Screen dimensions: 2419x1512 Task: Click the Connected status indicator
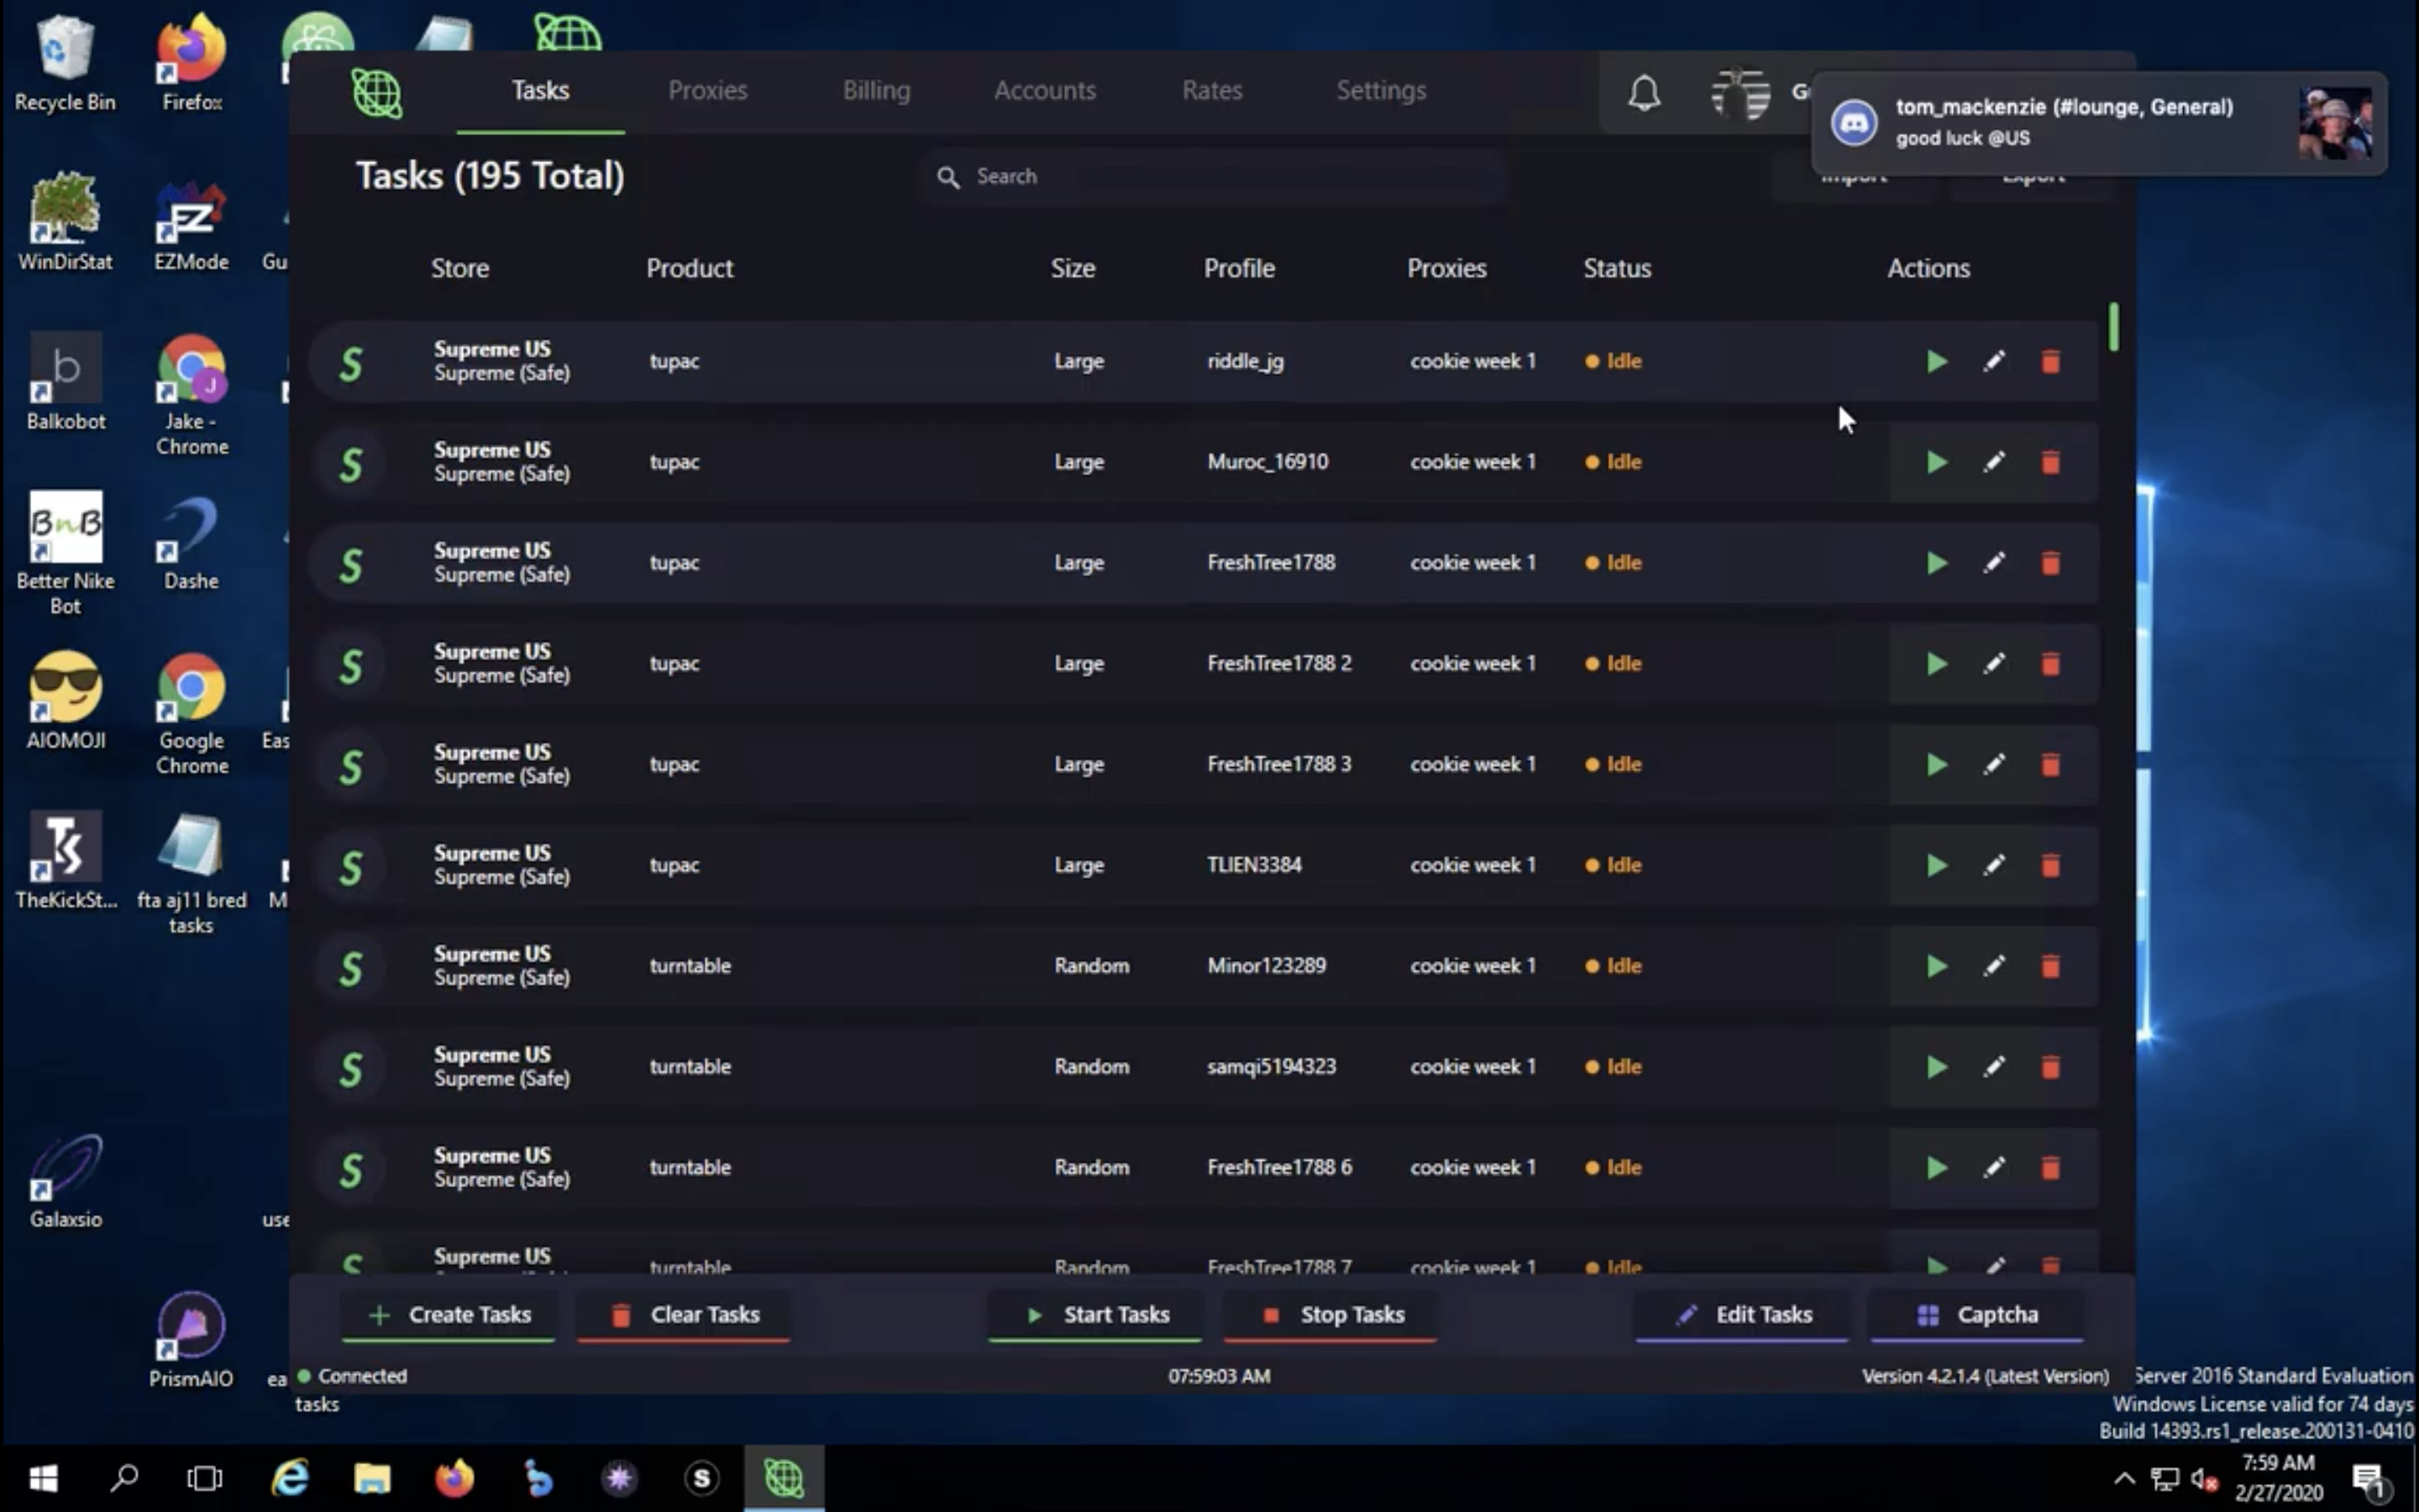tap(352, 1377)
